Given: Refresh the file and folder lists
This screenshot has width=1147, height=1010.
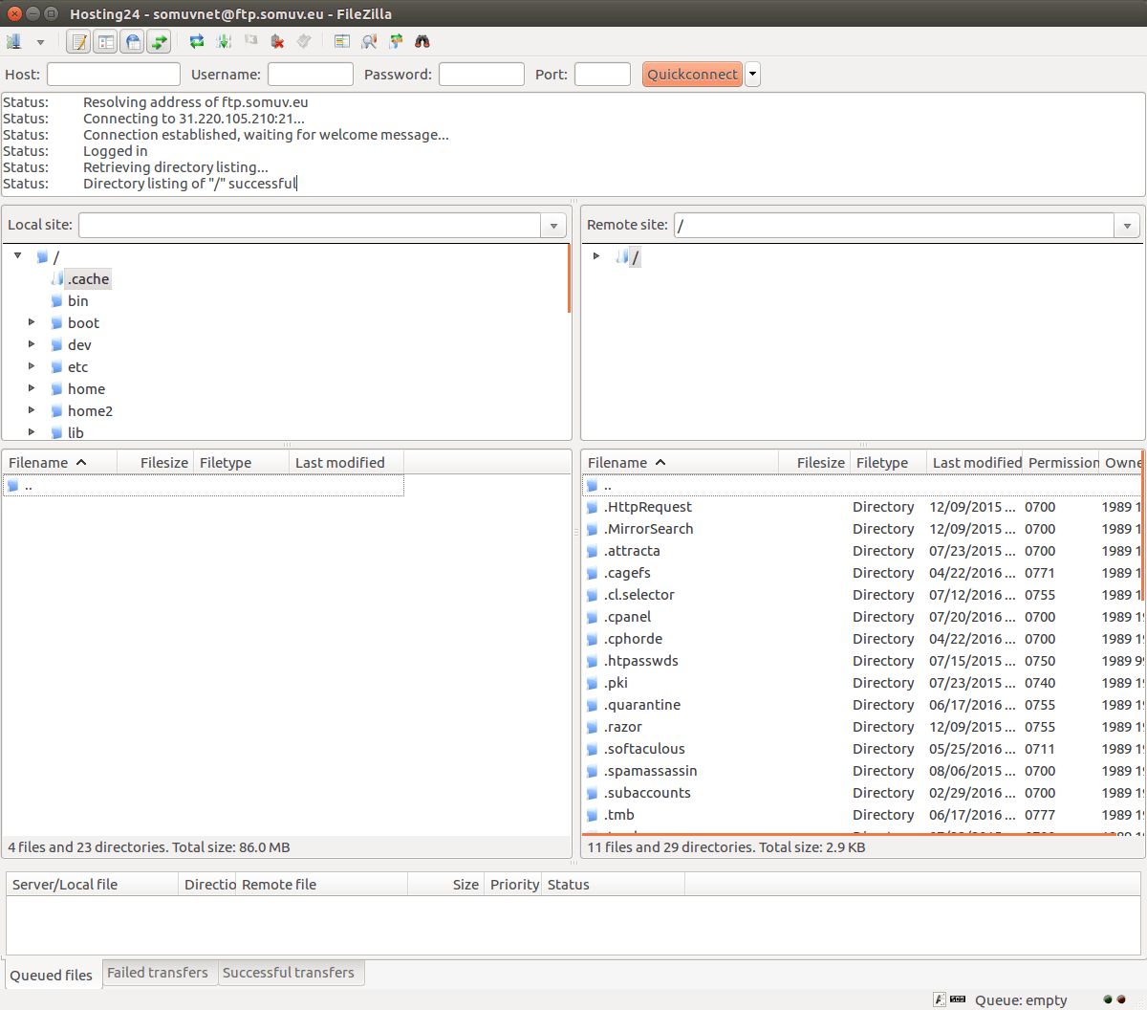Looking at the screenshot, I should (x=197, y=41).
